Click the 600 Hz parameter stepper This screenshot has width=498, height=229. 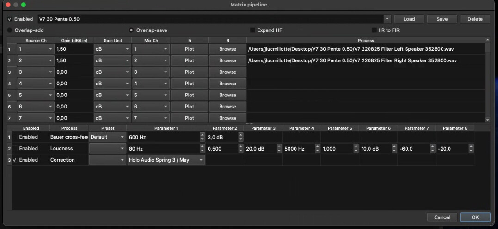pos(202,137)
